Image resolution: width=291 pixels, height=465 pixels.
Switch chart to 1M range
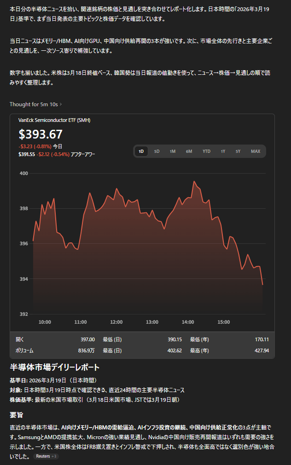(172, 151)
